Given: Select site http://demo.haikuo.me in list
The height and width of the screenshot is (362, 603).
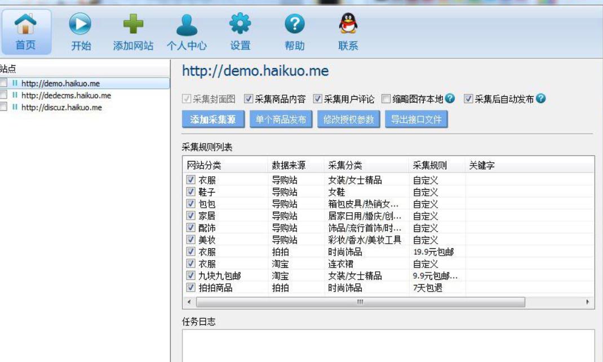Looking at the screenshot, I should [60, 83].
